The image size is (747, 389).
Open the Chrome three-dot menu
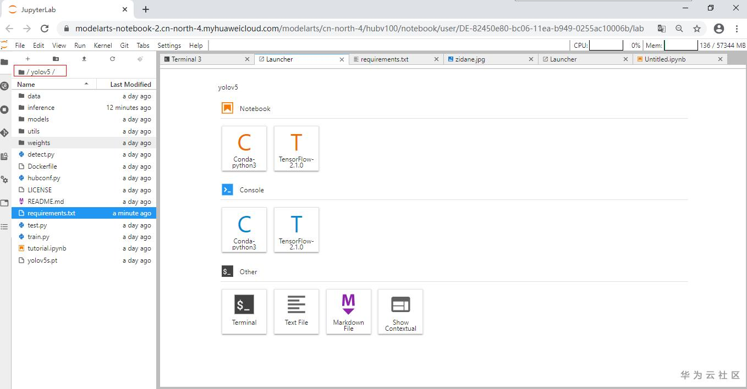coord(737,29)
